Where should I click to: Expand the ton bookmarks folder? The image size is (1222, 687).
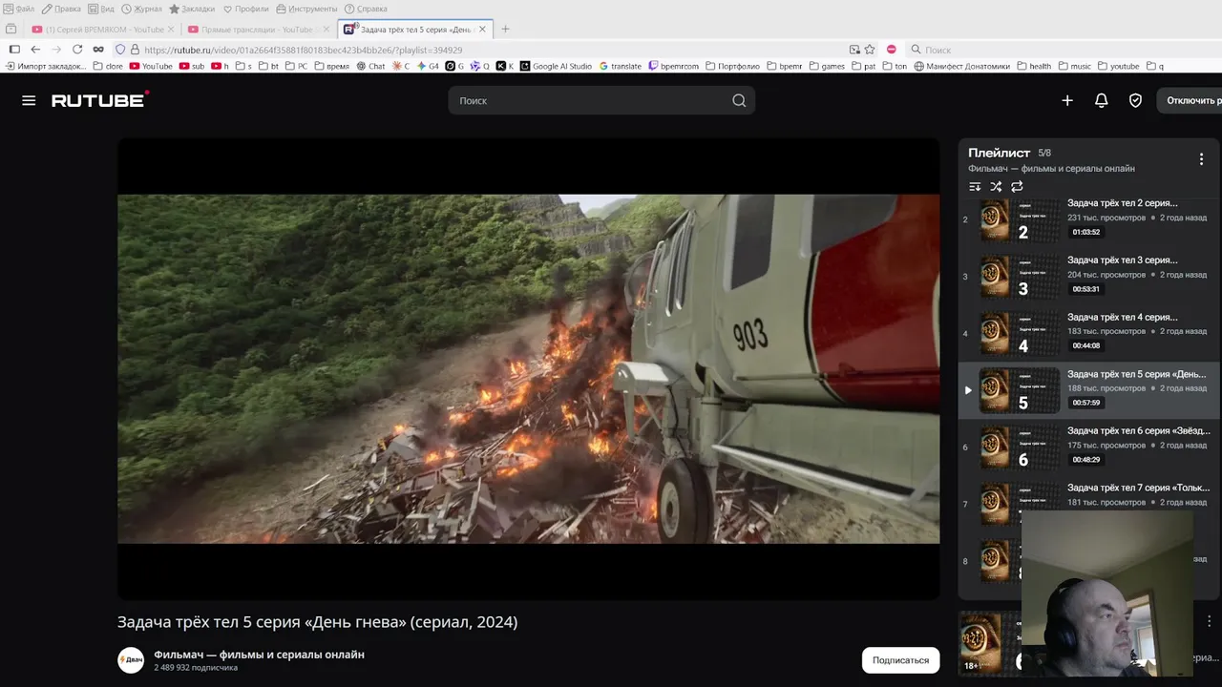click(x=895, y=66)
